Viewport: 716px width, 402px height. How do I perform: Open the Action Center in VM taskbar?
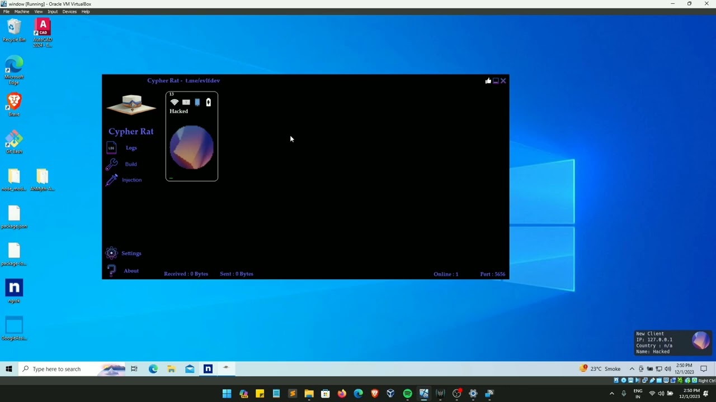704,369
